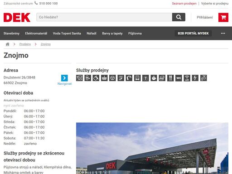Click the round sign service icon
The image size is (232, 174).
pyautogui.click(x=112, y=78)
